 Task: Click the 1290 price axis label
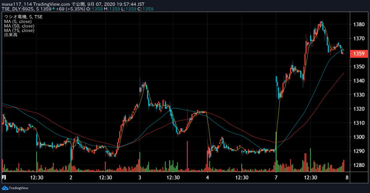click(359, 151)
